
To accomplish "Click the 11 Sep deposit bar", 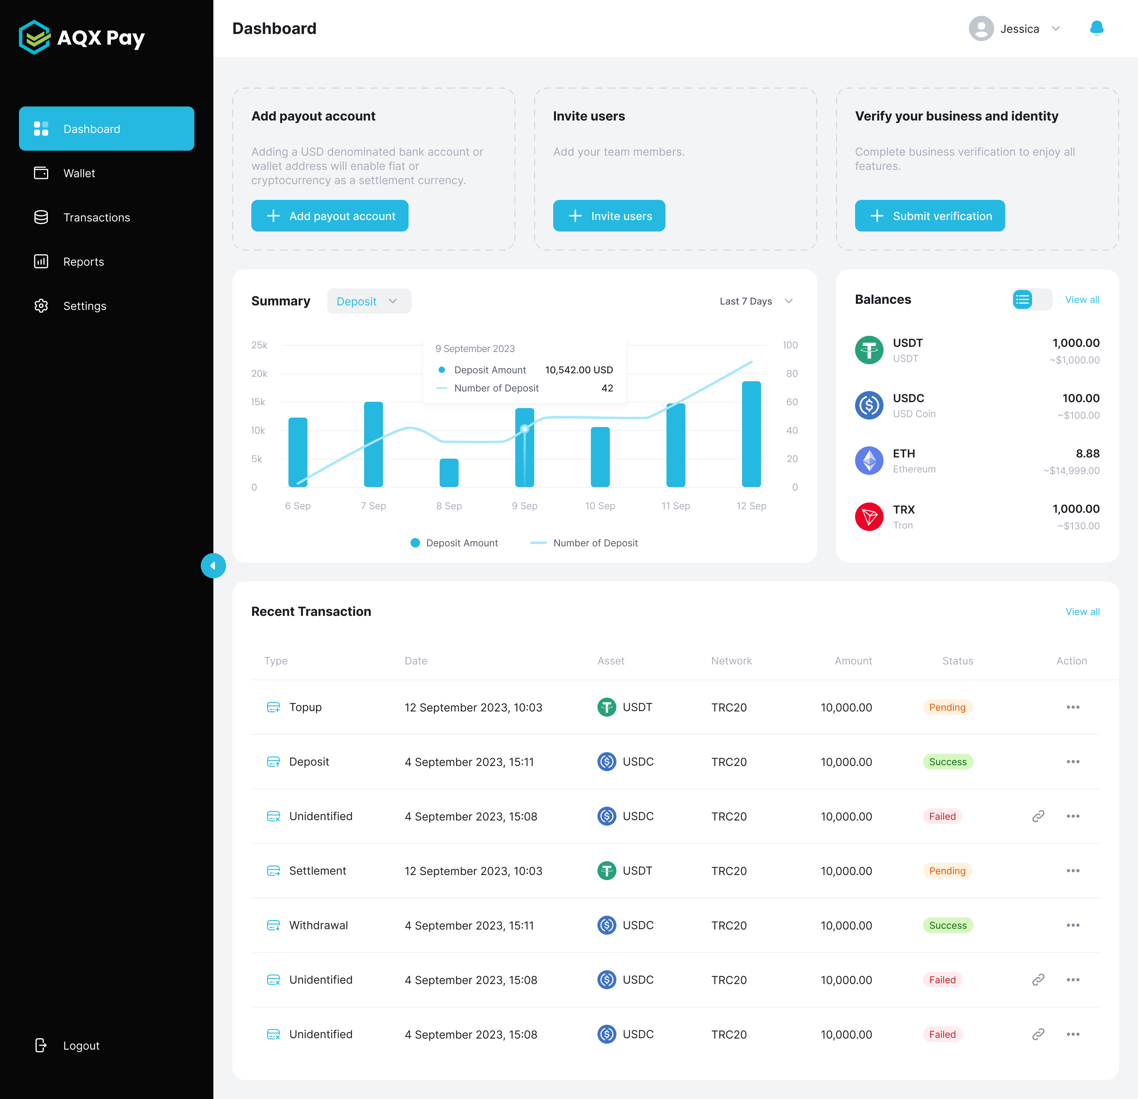I will (x=676, y=445).
